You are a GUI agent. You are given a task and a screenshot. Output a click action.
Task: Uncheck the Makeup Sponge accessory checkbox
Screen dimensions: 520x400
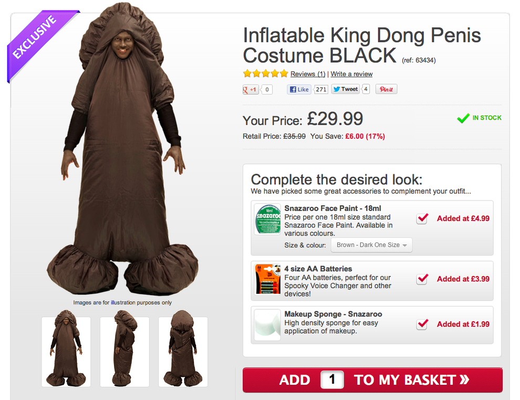click(422, 324)
